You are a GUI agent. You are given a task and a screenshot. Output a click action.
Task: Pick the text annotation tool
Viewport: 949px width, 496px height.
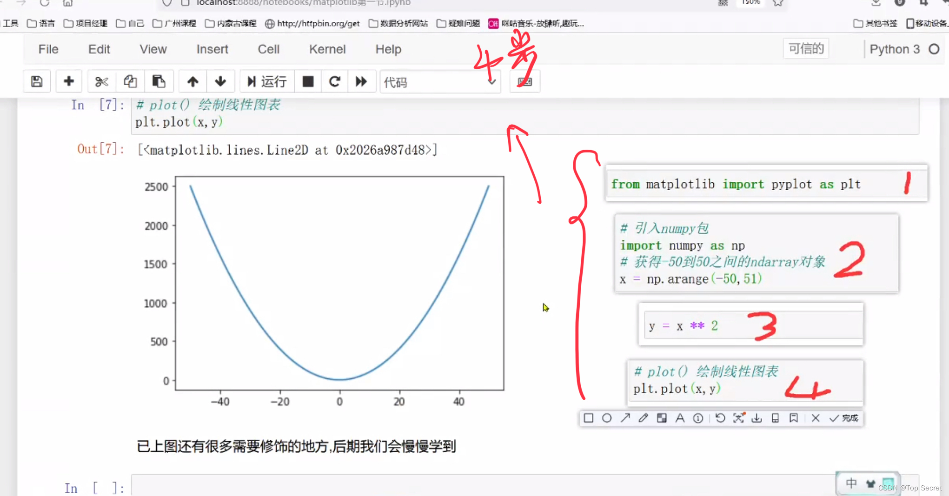tap(680, 418)
